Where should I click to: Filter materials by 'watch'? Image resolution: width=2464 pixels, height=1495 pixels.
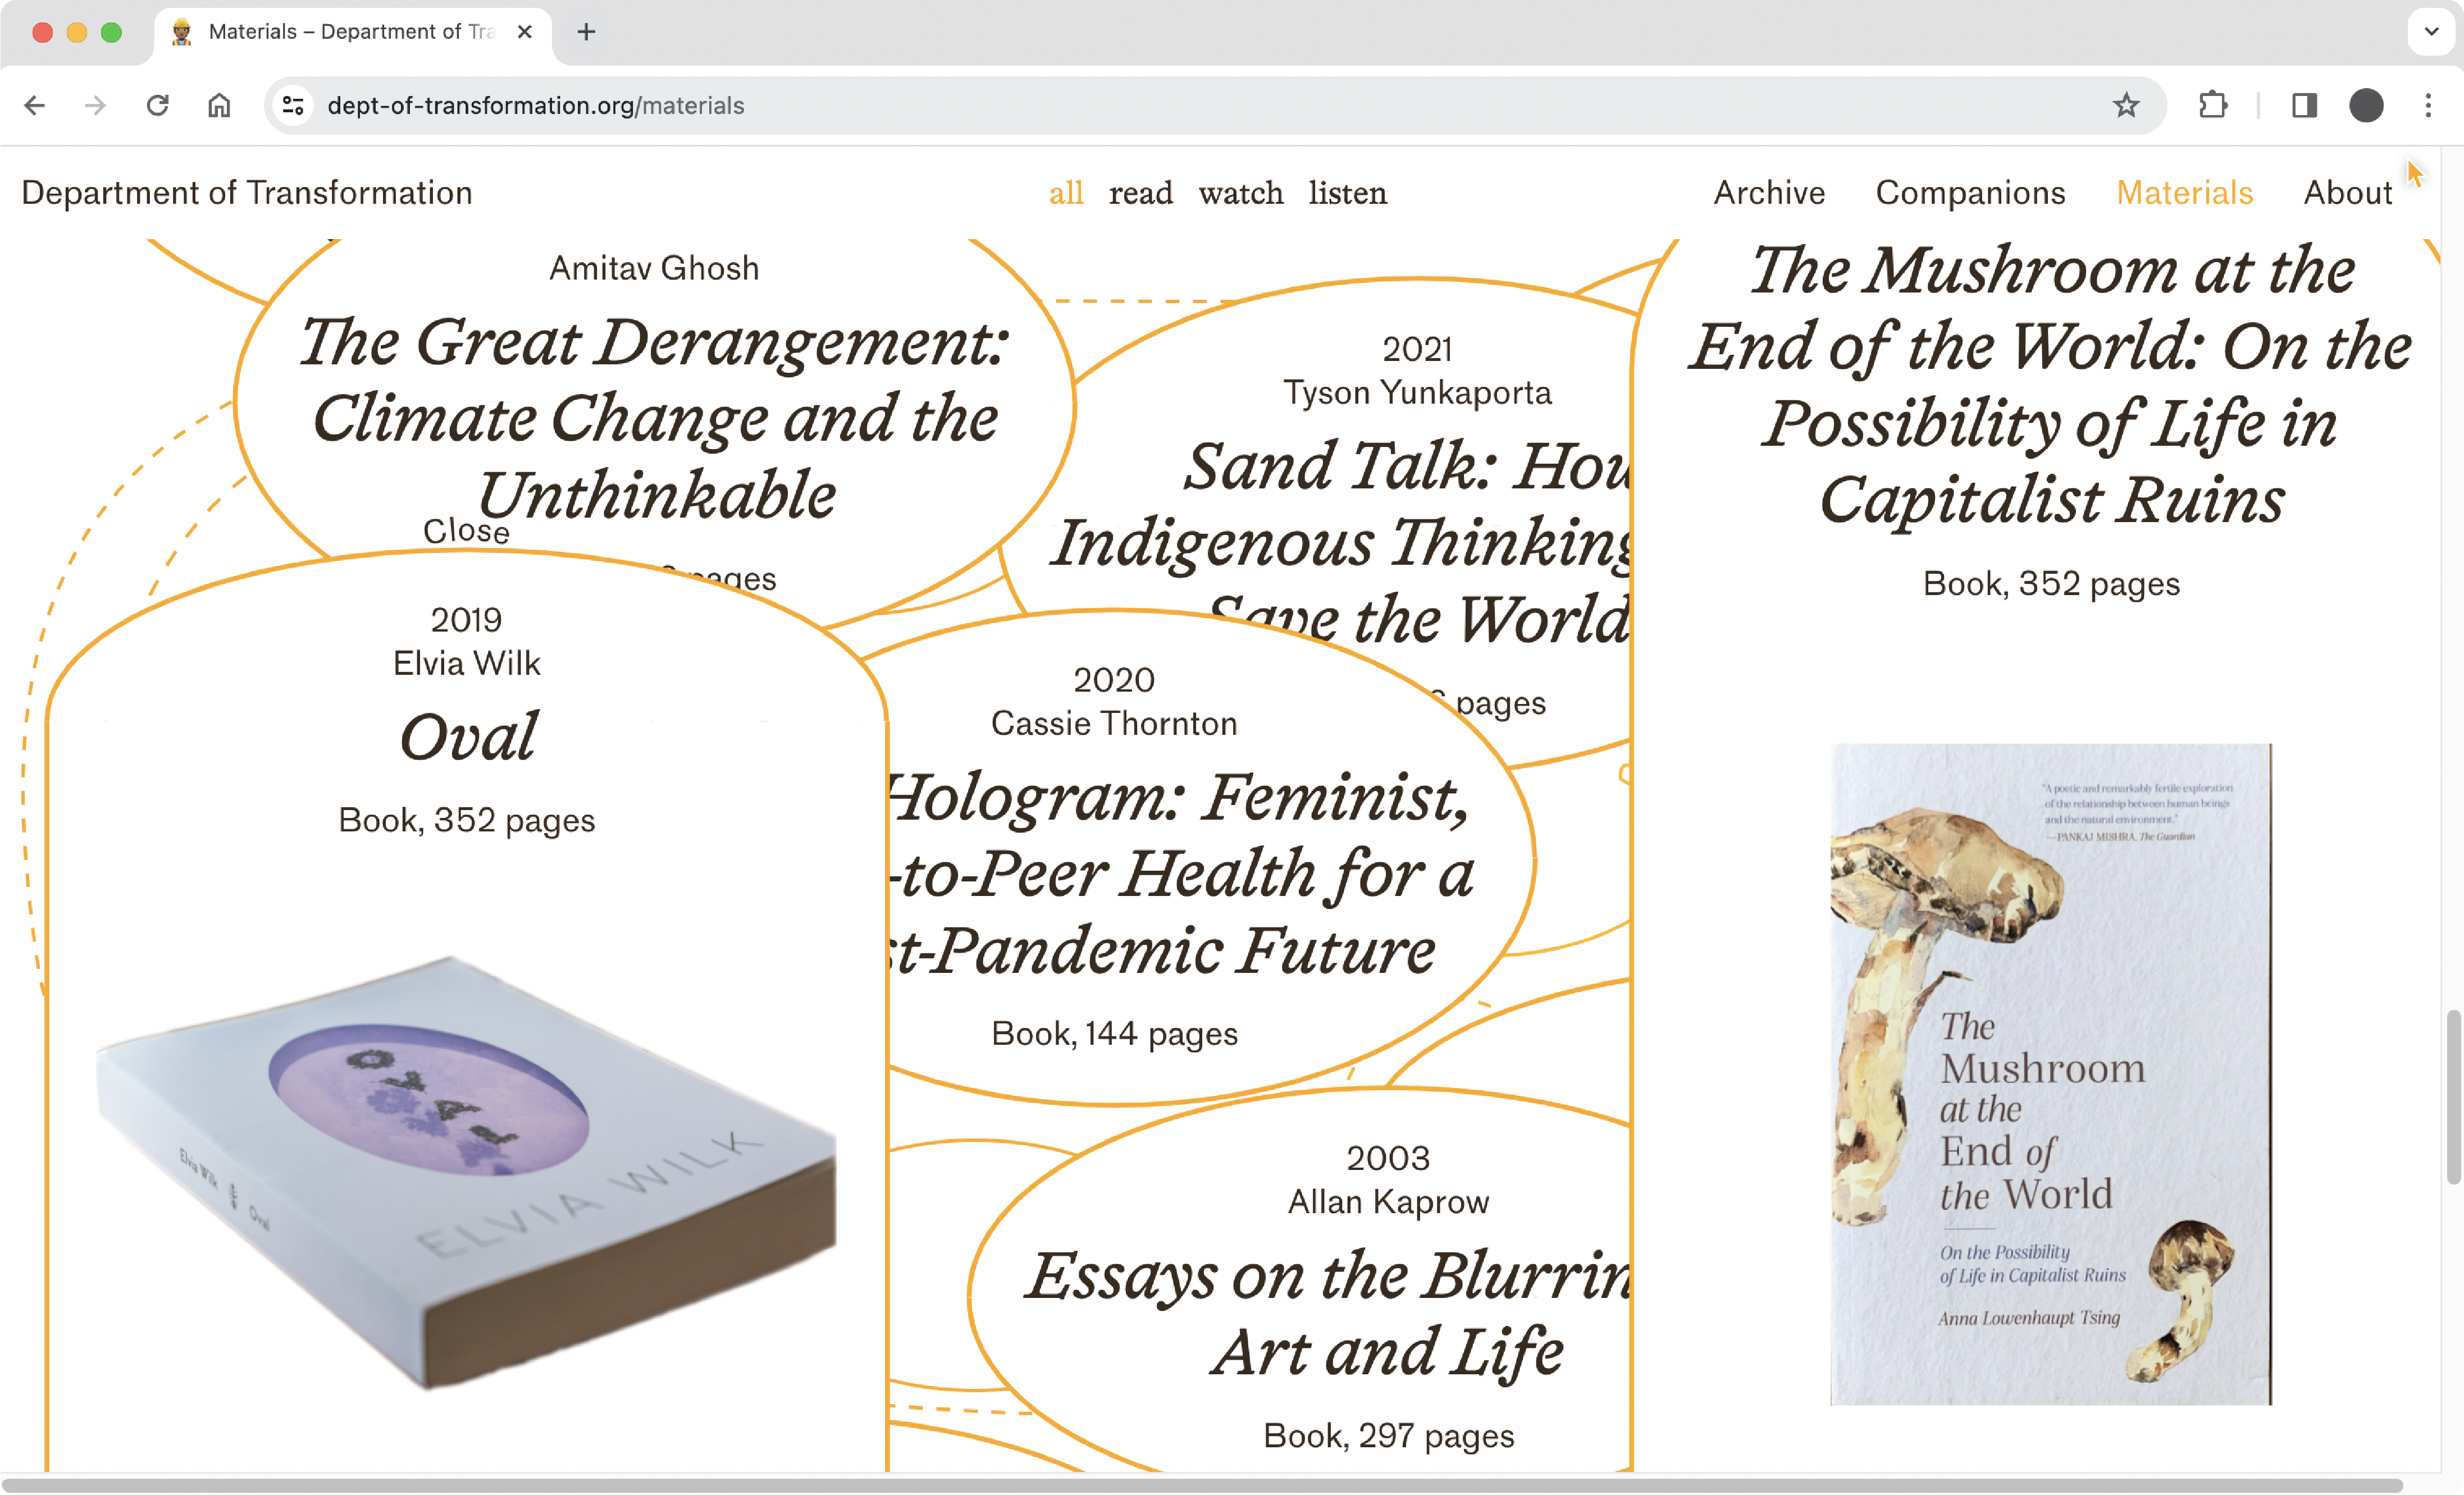click(x=1240, y=193)
